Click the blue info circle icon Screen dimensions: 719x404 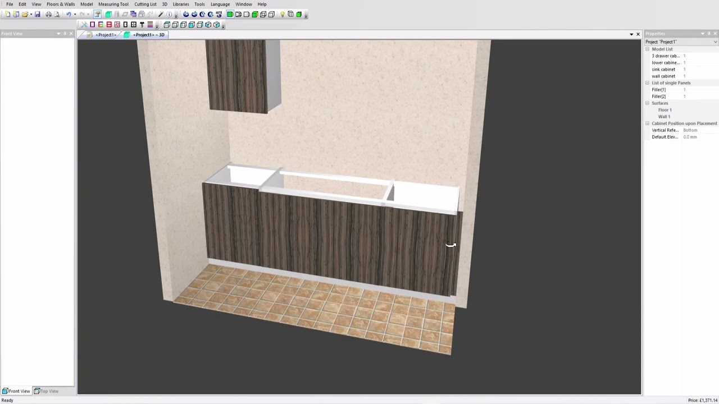pyautogui.click(x=169, y=14)
